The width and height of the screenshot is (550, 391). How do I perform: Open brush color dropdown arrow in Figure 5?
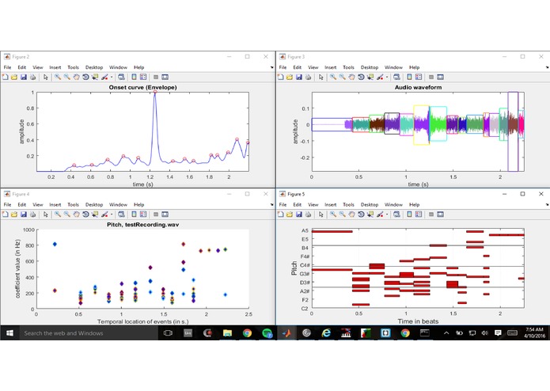pyautogui.click(x=387, y=214)
